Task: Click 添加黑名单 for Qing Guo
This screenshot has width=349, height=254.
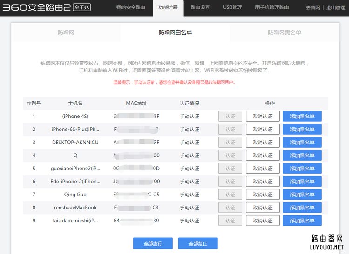Action: [x=302, y=195]
